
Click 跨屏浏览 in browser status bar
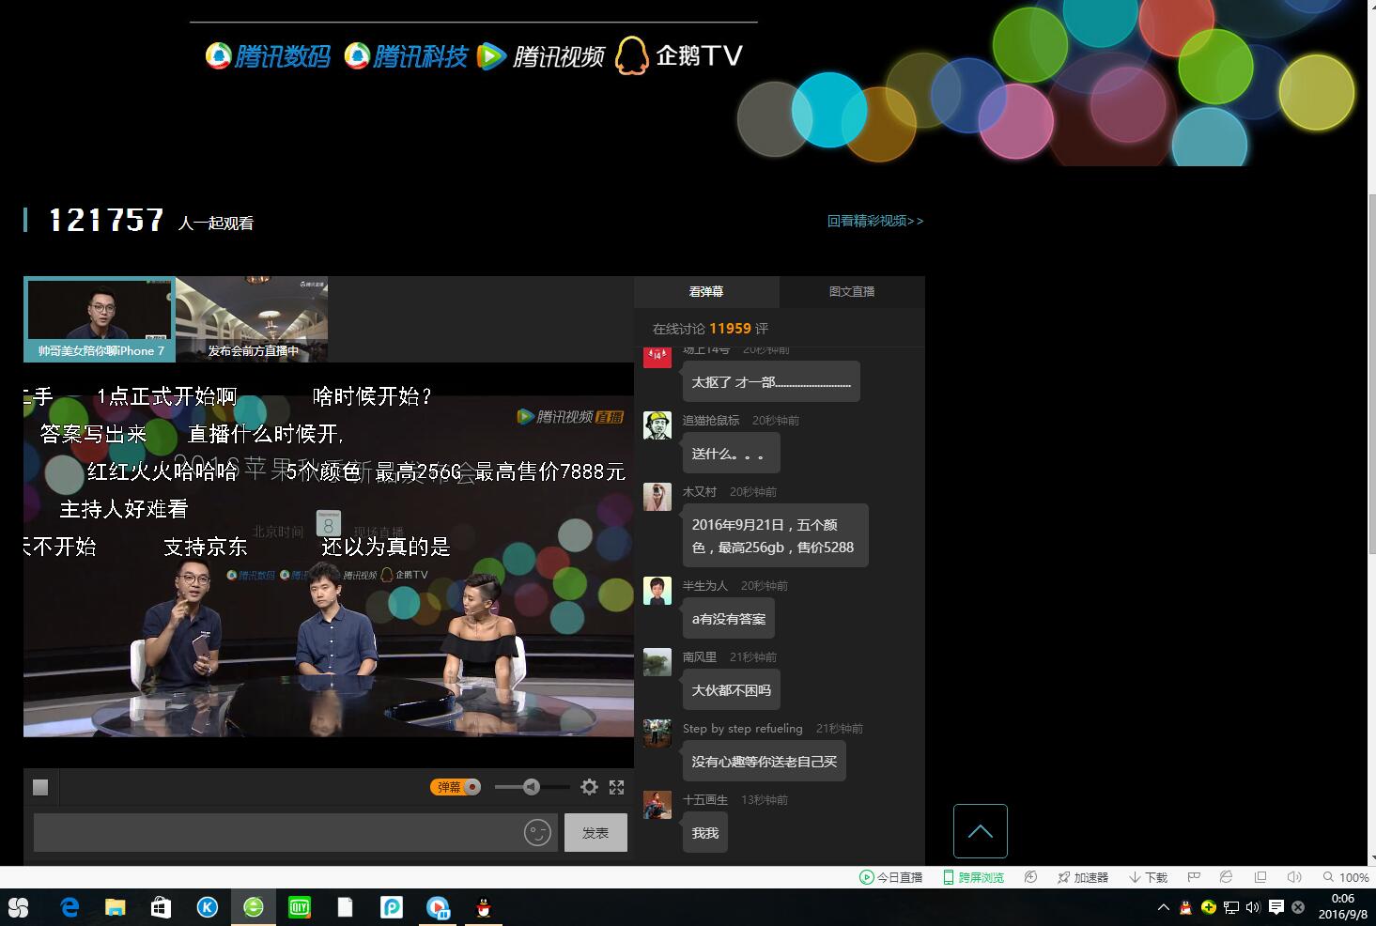pos(973,877)
